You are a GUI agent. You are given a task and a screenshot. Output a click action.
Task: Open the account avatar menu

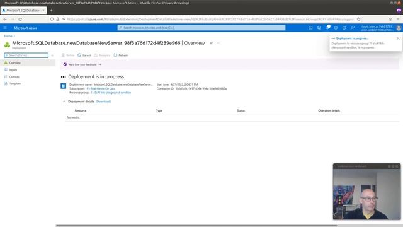[x=399, y=28]
